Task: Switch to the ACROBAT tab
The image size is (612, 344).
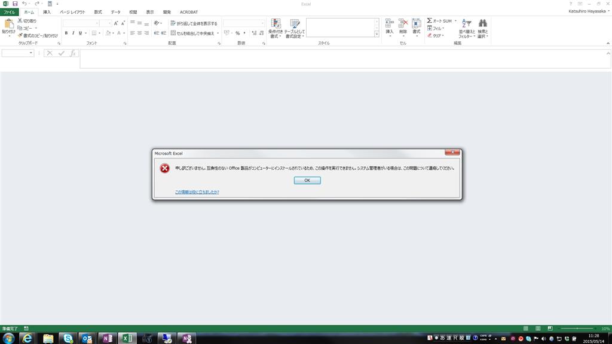Action: click(x=189, y=12)
